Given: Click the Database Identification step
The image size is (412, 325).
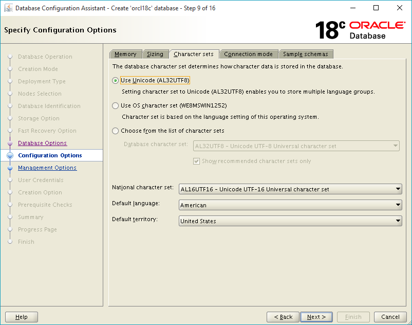Looking at the screenshot, I should tap(49, 106).
